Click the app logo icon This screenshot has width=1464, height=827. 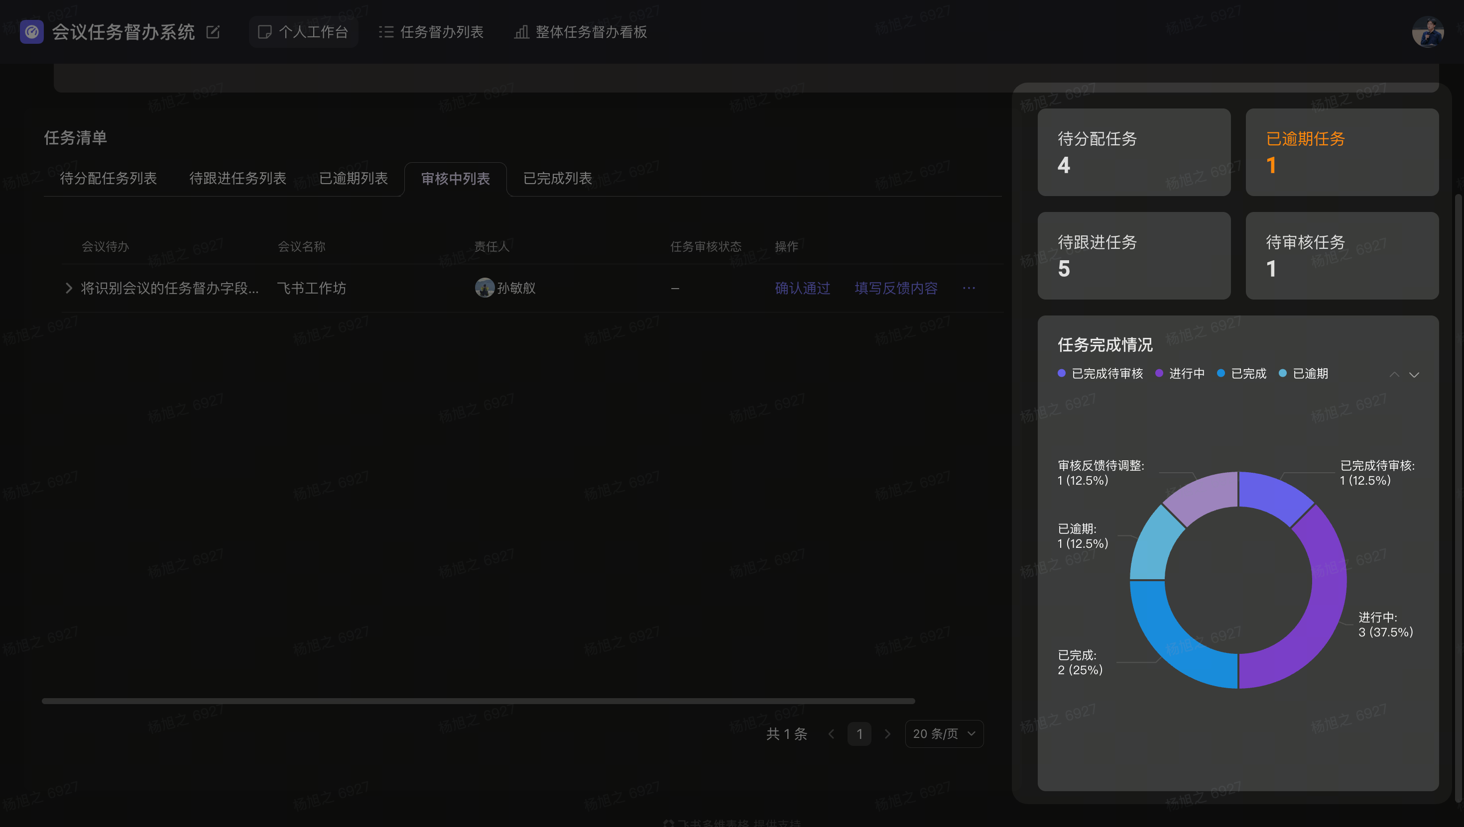tap(32, 32)
